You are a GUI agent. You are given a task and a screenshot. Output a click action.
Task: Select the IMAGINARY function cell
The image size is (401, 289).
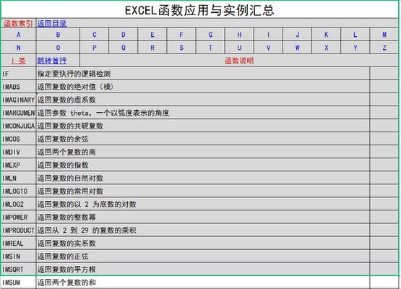(19, 100)
